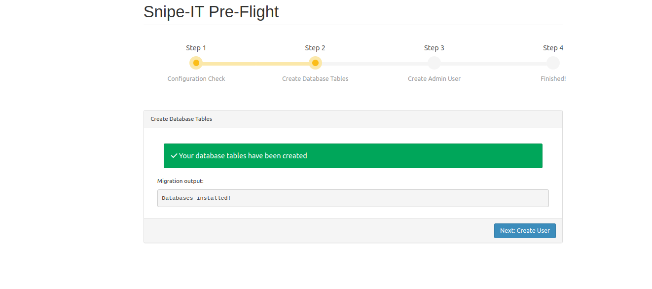
Task: Click the Step 4 wizard dot
Action: [x=553, y=63]
